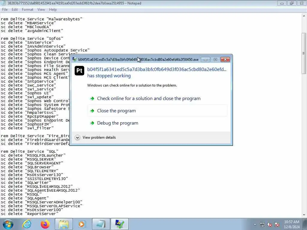
Task: Open Action Center flag tray icon
Action: tap(277, 225)
